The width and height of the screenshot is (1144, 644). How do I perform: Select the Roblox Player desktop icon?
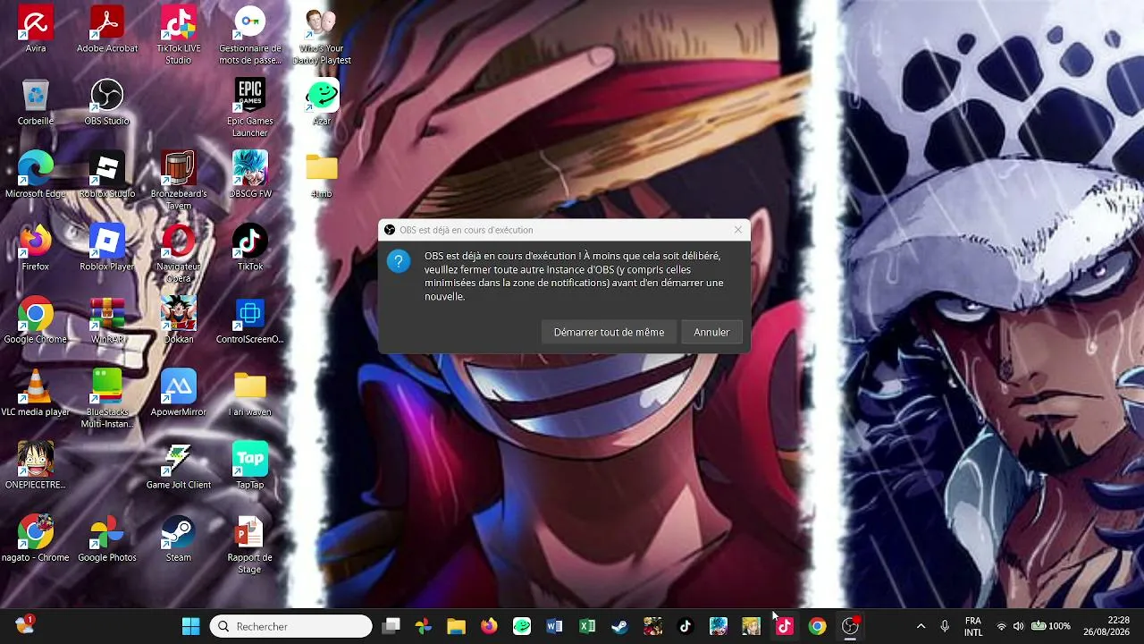107,248
